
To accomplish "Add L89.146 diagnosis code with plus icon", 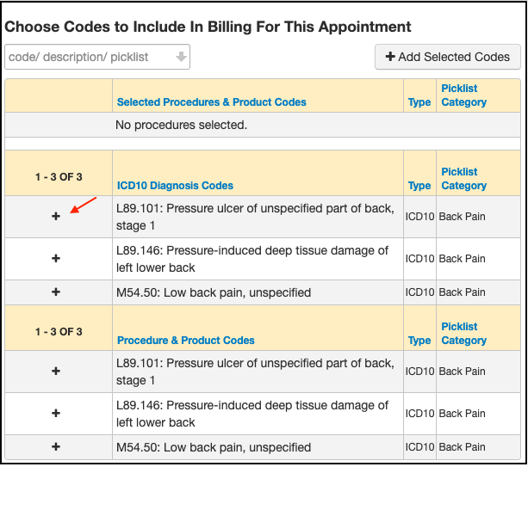I will tap(56, 259).
